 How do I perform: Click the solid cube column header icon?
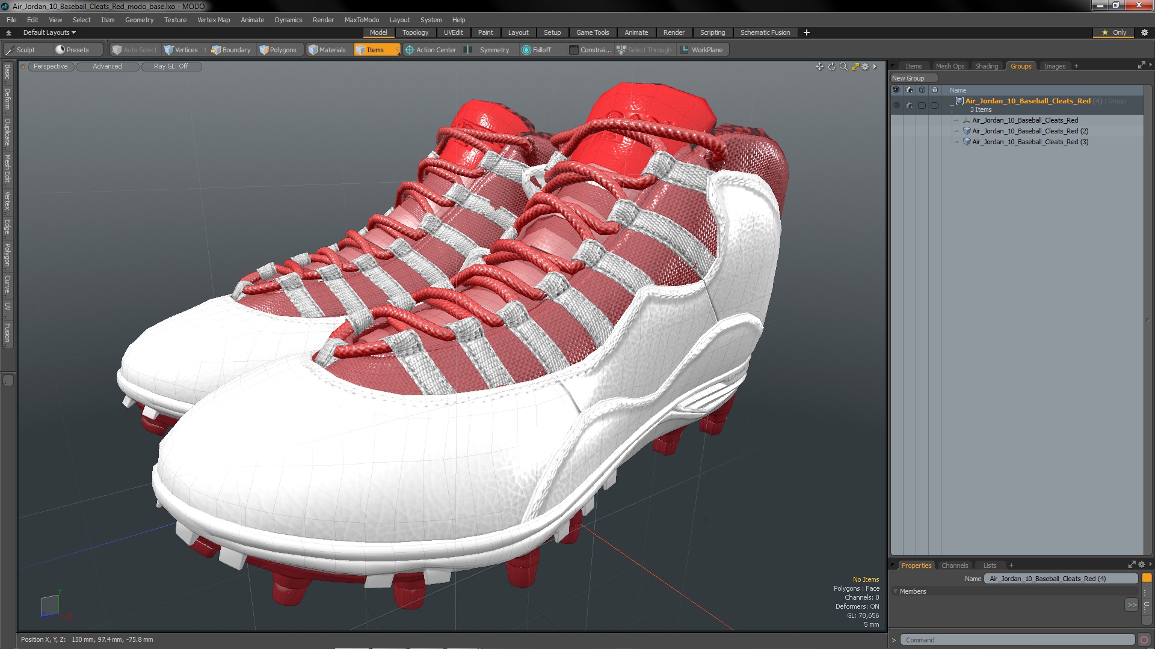[x=934, y=90]
